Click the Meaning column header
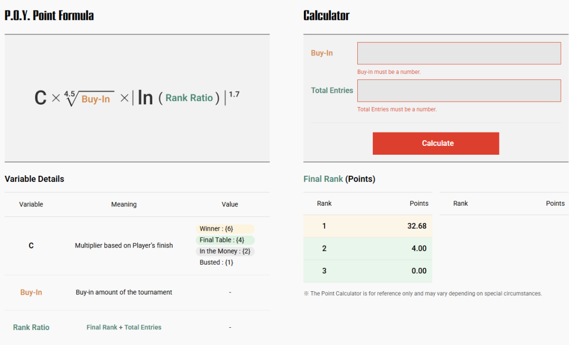Viewport: 569px width, 345px height. (x=123, y=204)
